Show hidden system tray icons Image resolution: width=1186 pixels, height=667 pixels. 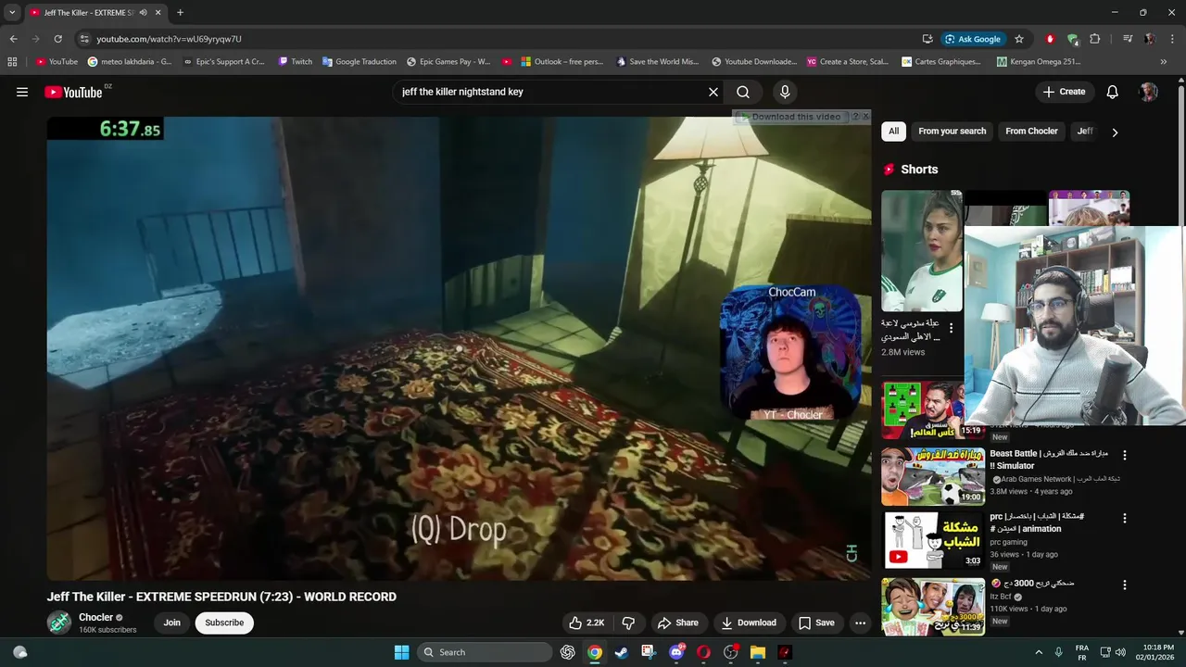1039,652
